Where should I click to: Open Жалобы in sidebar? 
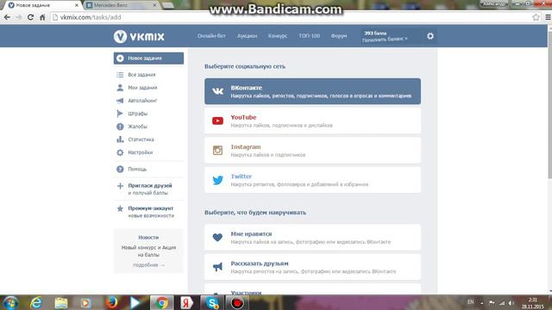(x=138, y=127)
